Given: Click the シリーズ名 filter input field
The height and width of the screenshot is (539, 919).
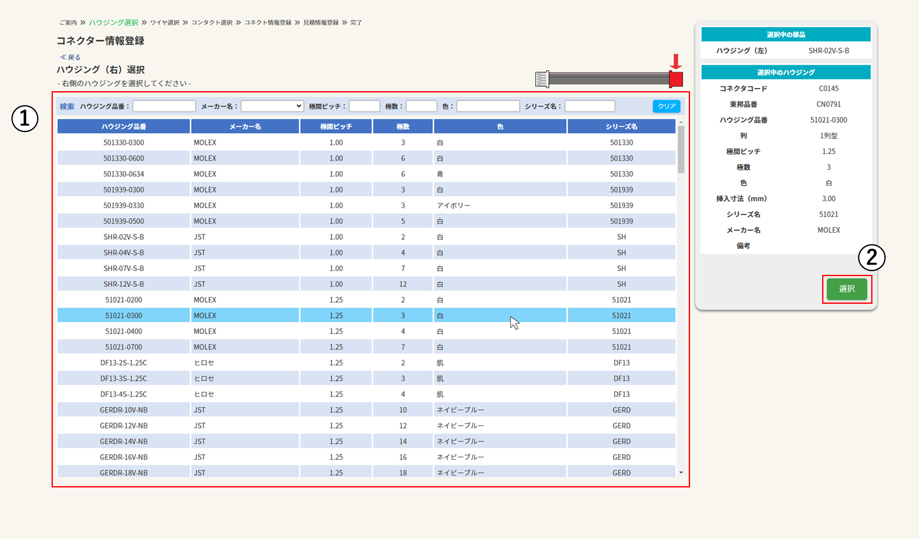Looking at the screenshot, I should point(589,106).
